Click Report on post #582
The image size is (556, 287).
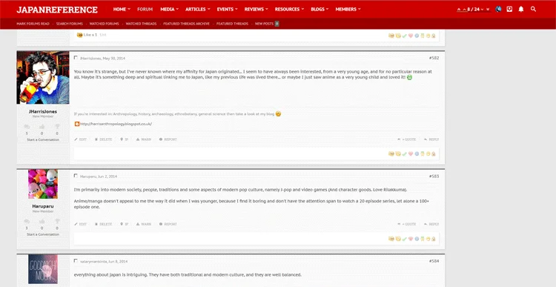168,139
